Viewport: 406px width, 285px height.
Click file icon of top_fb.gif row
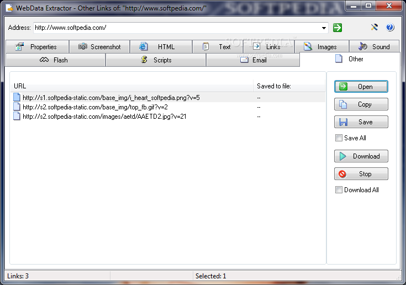[17, 107]
